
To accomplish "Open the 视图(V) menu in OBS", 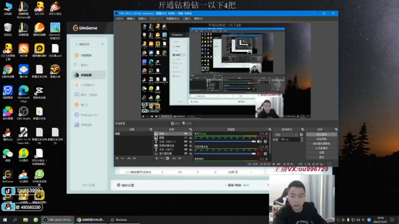I will pos(142,18).
